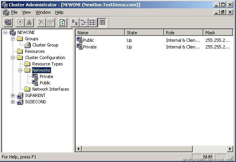This screenshot has height=162, width=236.
Task: Click the Bring Online toolbar icon
Action: (x=20, y=22)
